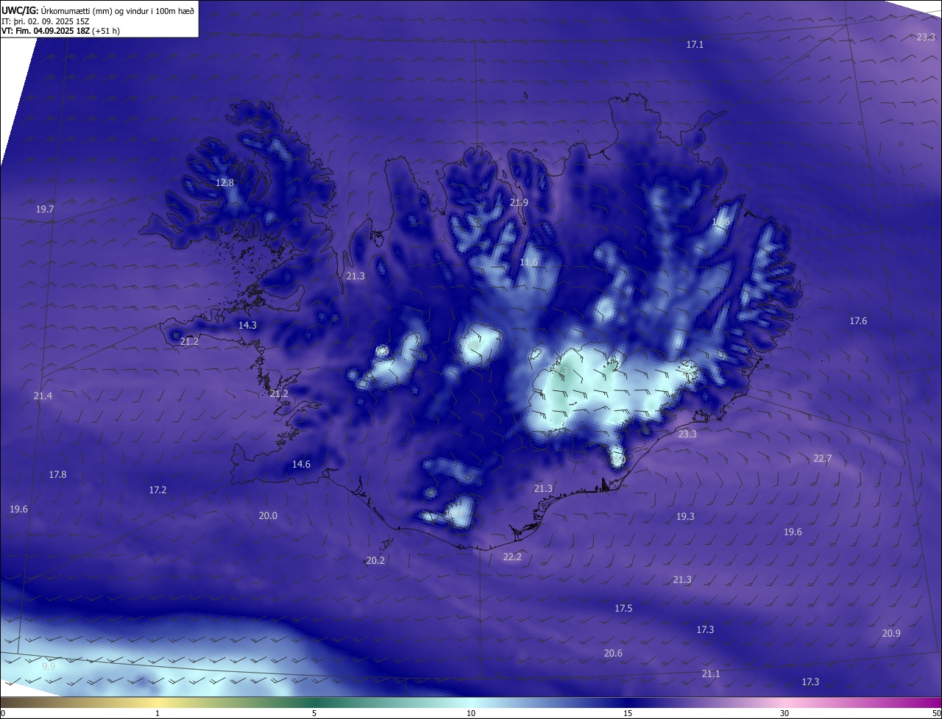Image resolution: width=942 pixels, height=719 pixels.
Task: Click the map title 'Úrkomumætti (mm) og vindur'
Action: pos(96,10)
